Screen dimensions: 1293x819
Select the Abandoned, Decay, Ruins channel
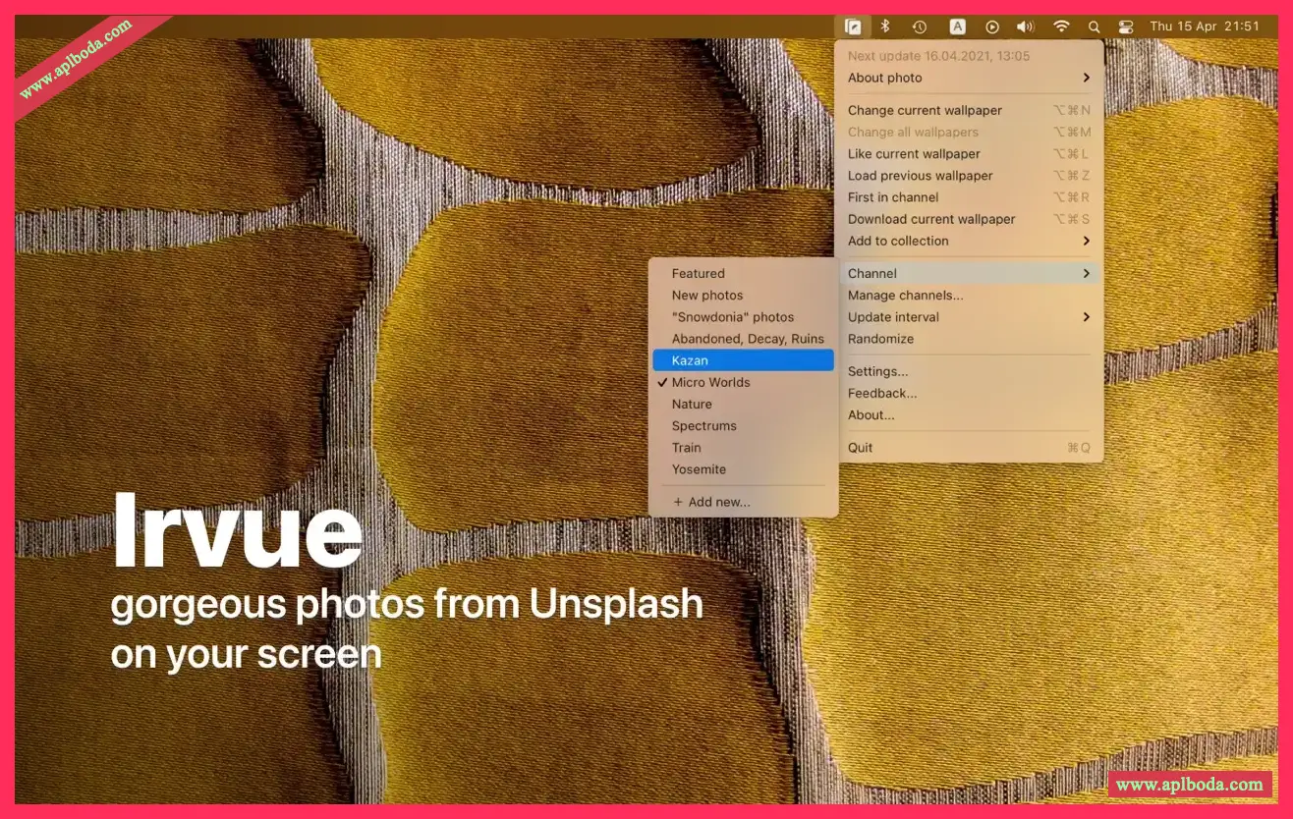click(x=743, y=339)
